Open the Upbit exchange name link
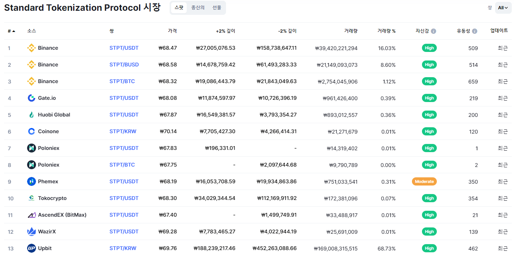514x256 pixels. tap(45, 248)
